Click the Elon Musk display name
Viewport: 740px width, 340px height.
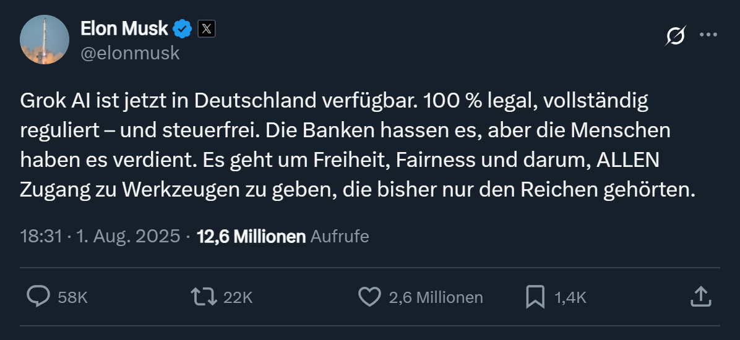pos(124,28)
